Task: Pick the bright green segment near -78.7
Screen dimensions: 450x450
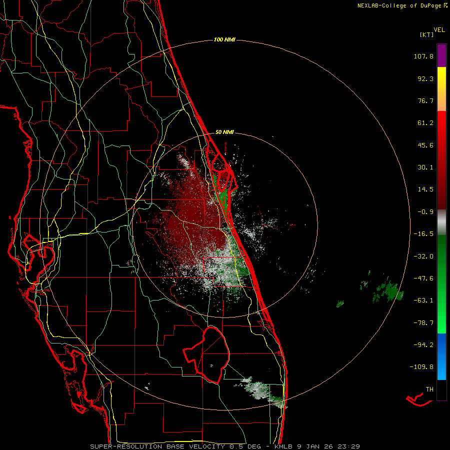Action: (441, 321)
